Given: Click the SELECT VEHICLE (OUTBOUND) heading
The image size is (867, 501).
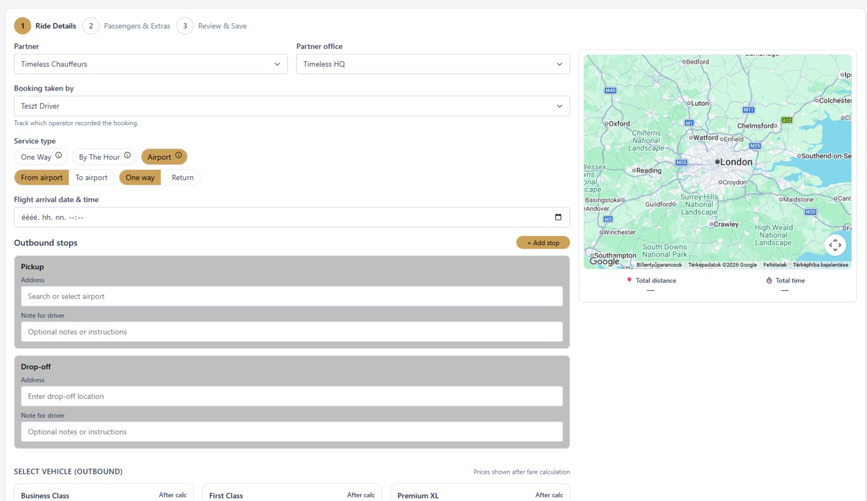Looking at the screenshot, I should [68, 472].
